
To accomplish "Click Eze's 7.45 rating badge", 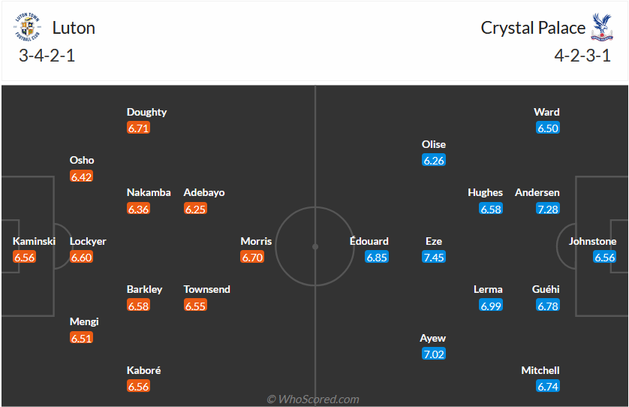I will 434,258.
